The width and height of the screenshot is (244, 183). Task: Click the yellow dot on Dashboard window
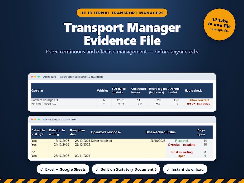click(35, 77)
